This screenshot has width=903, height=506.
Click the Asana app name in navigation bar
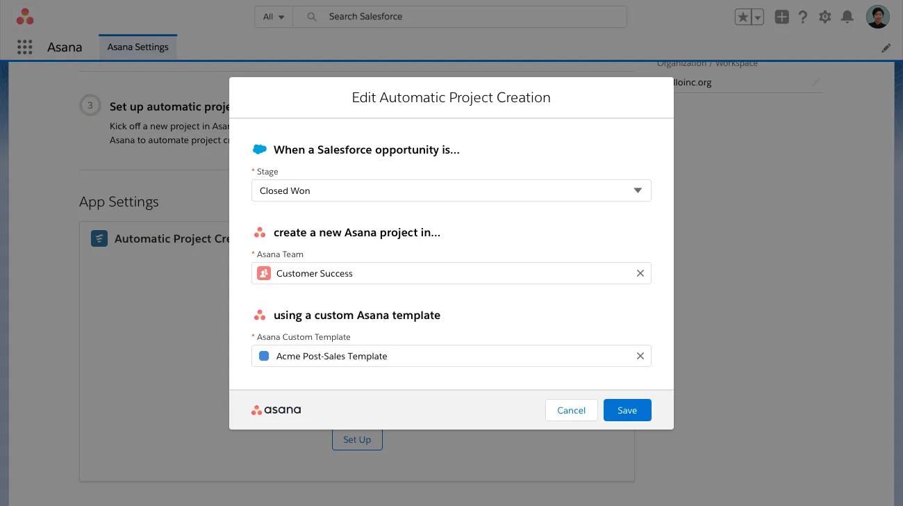click(x=64, y=47)
